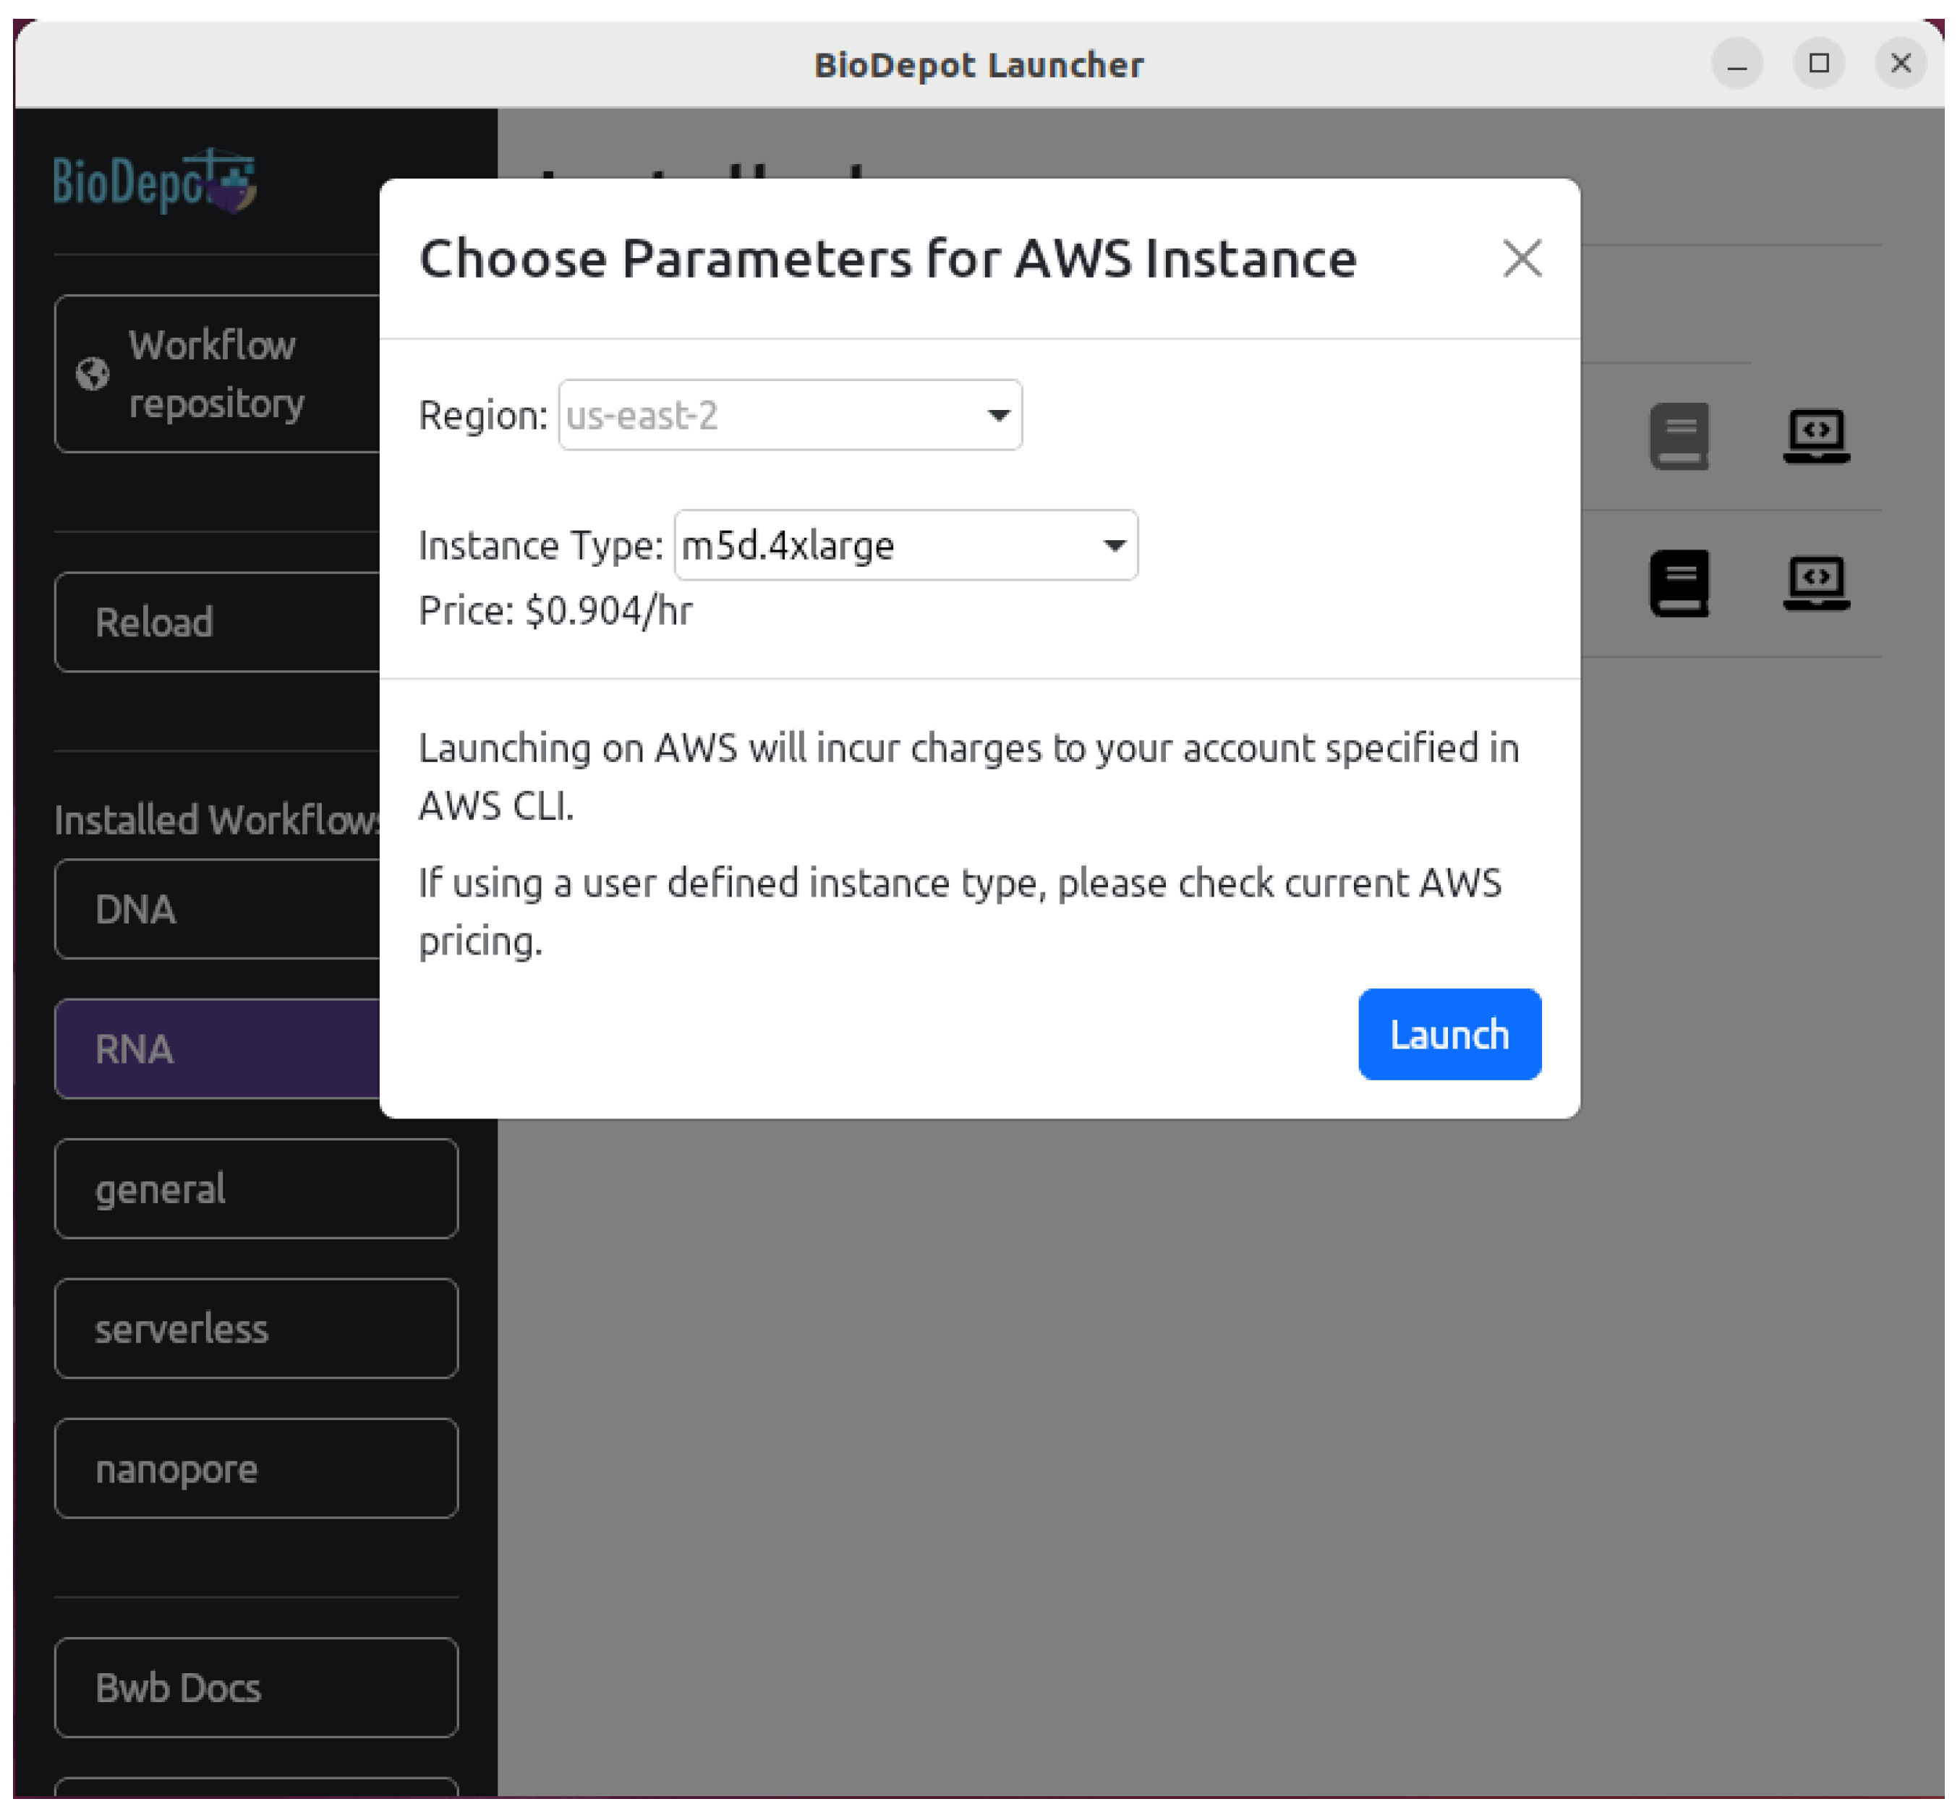
Task: Expand the m5d.4xlarge instance selector arrow
Action: click(x=1113, y=546)
